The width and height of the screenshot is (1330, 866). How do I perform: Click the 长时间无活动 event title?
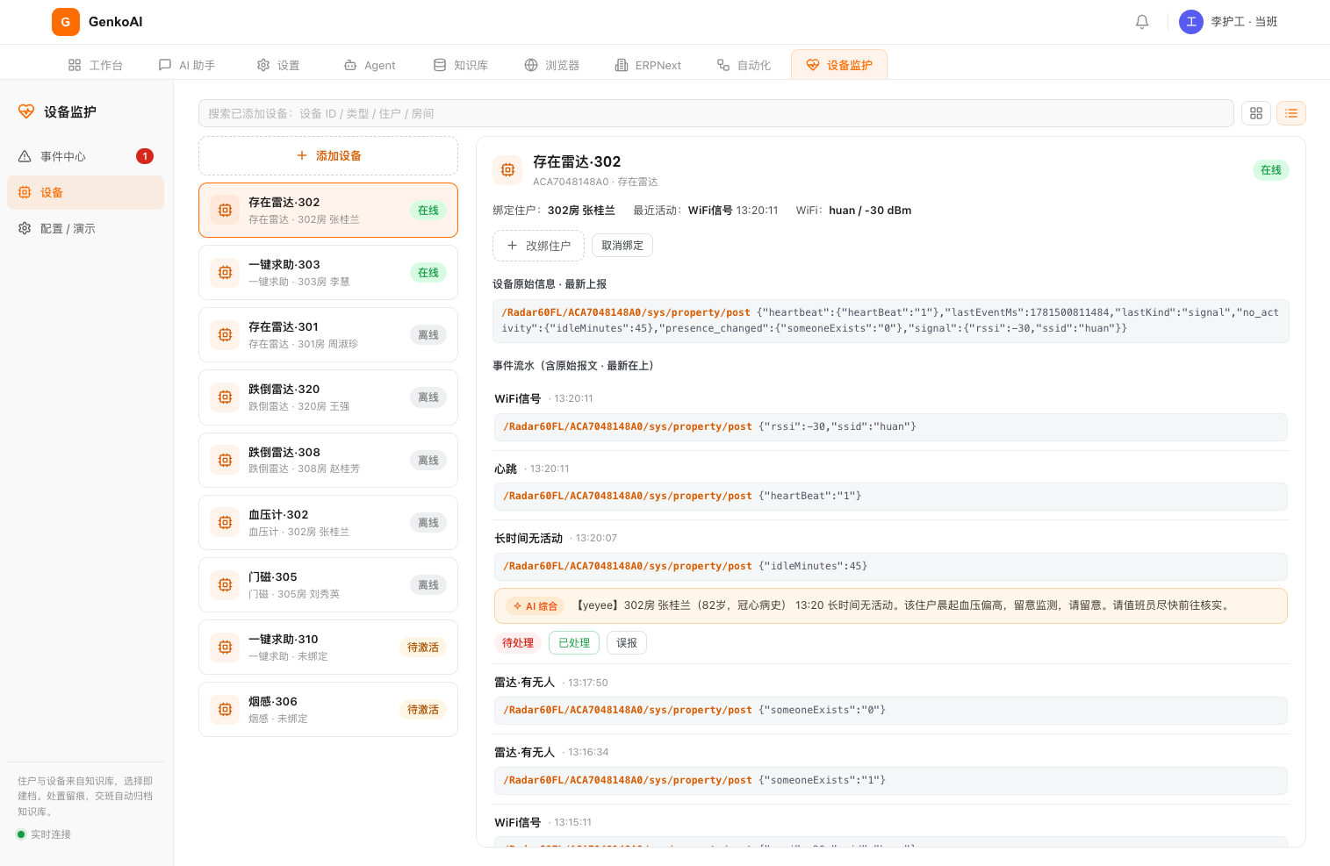click(528, 538)
